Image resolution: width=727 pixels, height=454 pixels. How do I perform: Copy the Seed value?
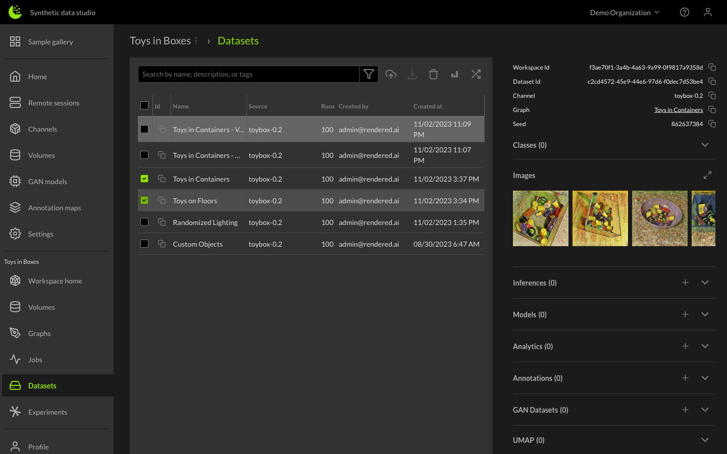pos(712,124)
